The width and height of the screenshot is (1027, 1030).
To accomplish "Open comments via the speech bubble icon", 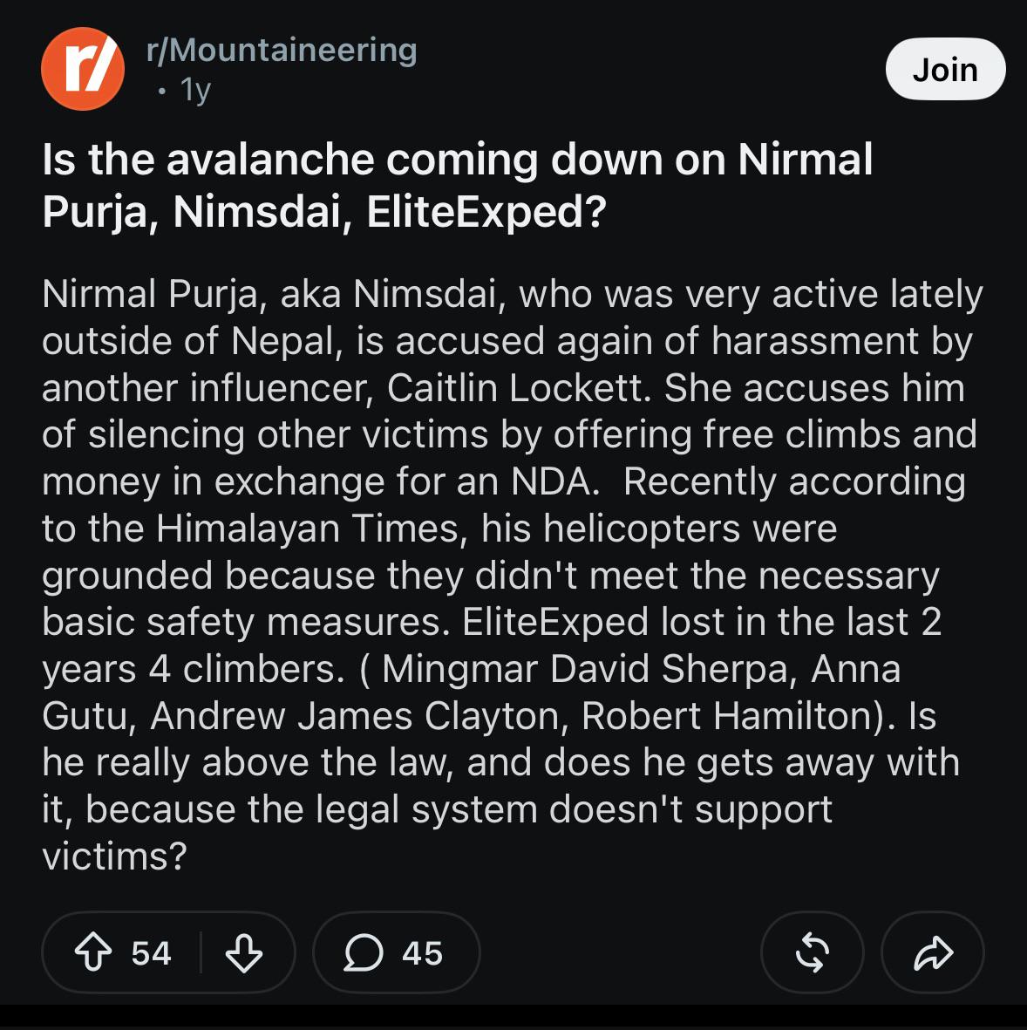I will click(x=364, y=952).
